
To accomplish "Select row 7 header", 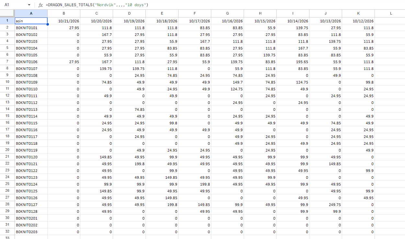I will (7, 62).
